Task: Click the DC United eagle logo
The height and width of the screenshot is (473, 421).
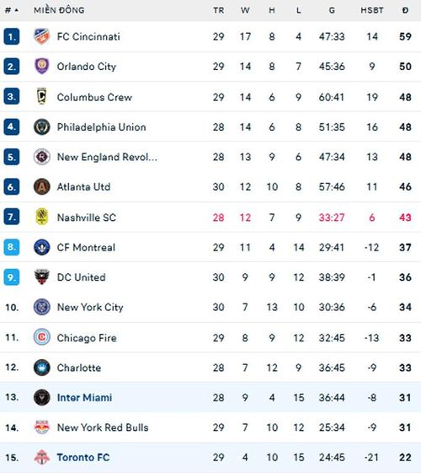Action: [x=41, y=277]
